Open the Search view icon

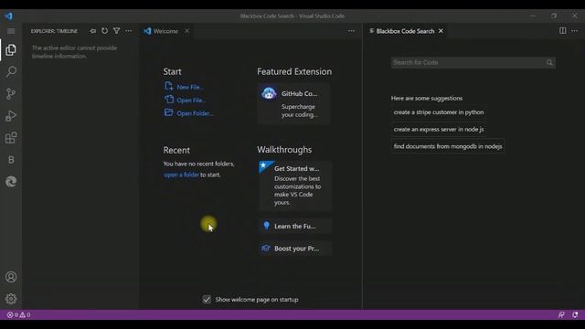[x=11, y=71]
